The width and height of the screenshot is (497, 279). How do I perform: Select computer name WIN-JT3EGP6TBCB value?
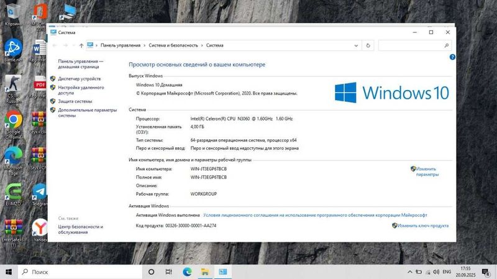coord(209,169)
